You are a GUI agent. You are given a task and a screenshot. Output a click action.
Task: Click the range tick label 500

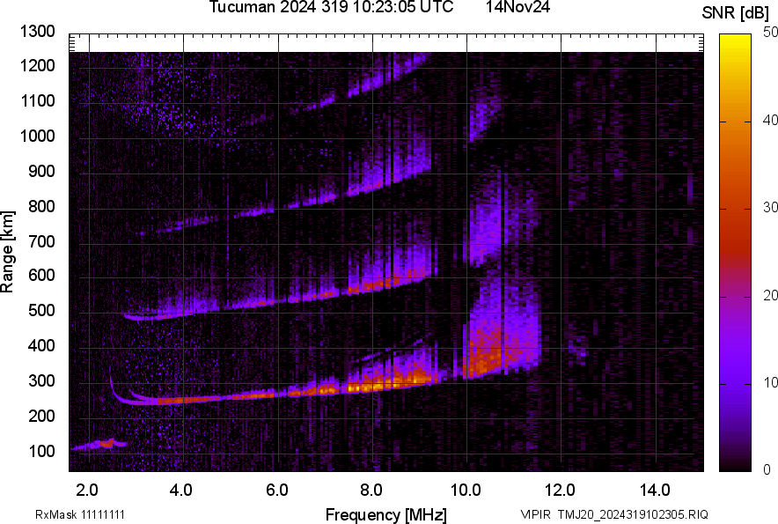coord(41,310)
